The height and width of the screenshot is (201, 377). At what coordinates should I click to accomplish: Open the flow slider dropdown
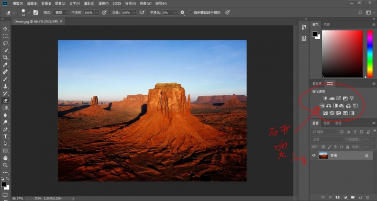point(134,13)
